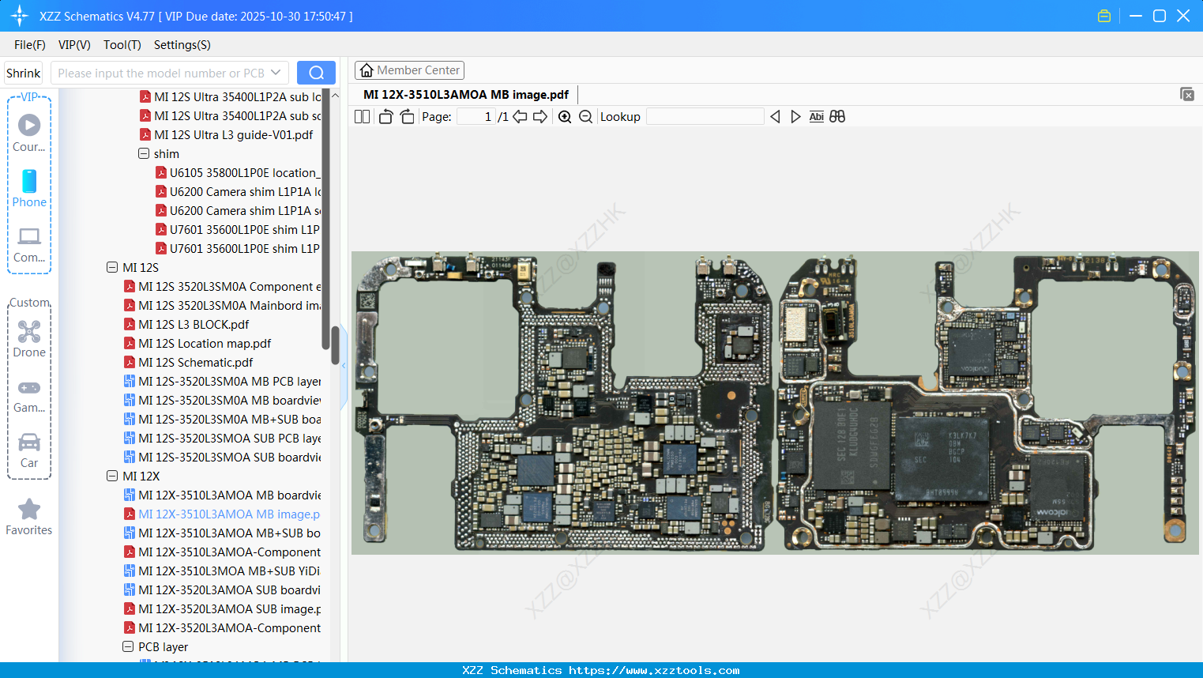The image size is (1203, 678).
Task: Toggle whole-word search with the Abi icon
Action: [x=816, y=116]
